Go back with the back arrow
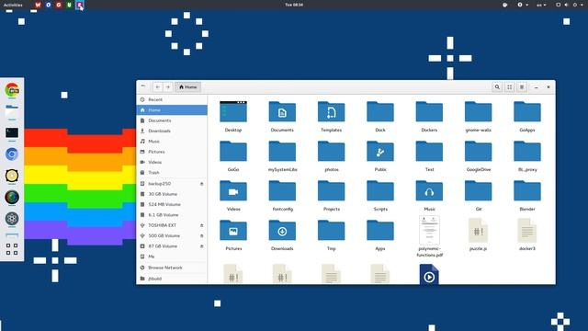Viewport: 588px width, 331px height. click(x=157, y=87)
